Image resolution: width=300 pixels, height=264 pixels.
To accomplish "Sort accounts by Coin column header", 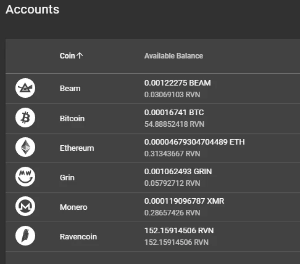I will 67,56.
